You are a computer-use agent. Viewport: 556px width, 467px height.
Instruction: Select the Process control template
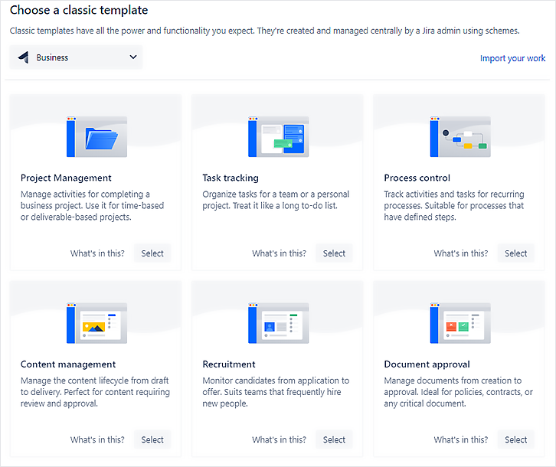point(515,253)
